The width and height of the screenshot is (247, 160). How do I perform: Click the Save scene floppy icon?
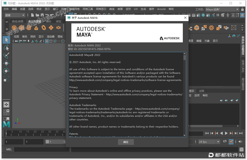[x=42, y=15]
